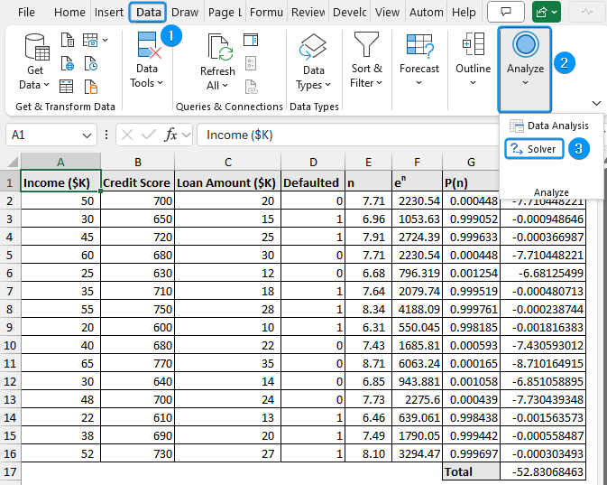This screenshot has height=485, width=607.
Task: Switch to the Home tab
Action: click(69, 13)
